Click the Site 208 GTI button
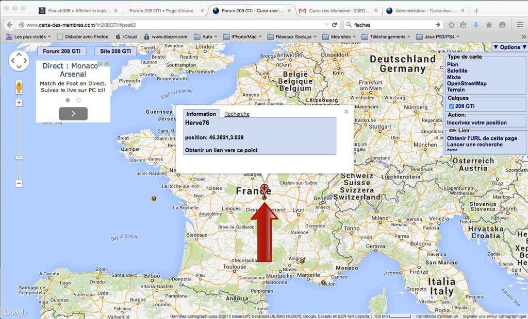Screen dimensions: 528x319 (x=115, y=51)
